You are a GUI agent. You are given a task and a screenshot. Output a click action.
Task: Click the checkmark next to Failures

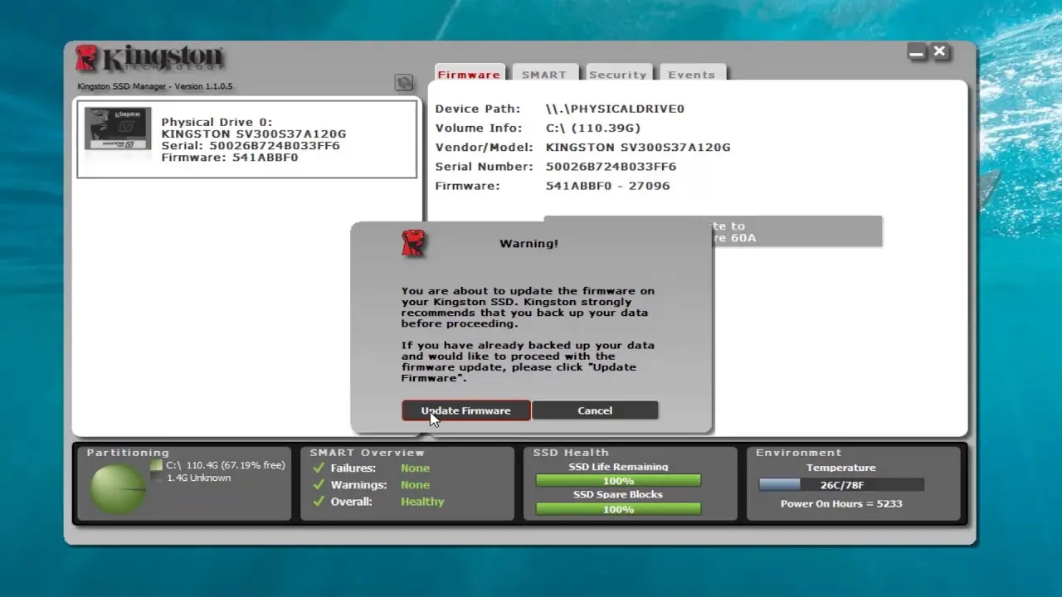[x=319, y=468]
